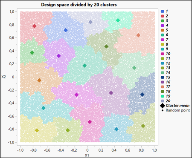Image resolution: width=192 pixels, height=158 pixels.
Task: Select the purple cluster 4 mean diamond
Action: click(x=59, y=56)
